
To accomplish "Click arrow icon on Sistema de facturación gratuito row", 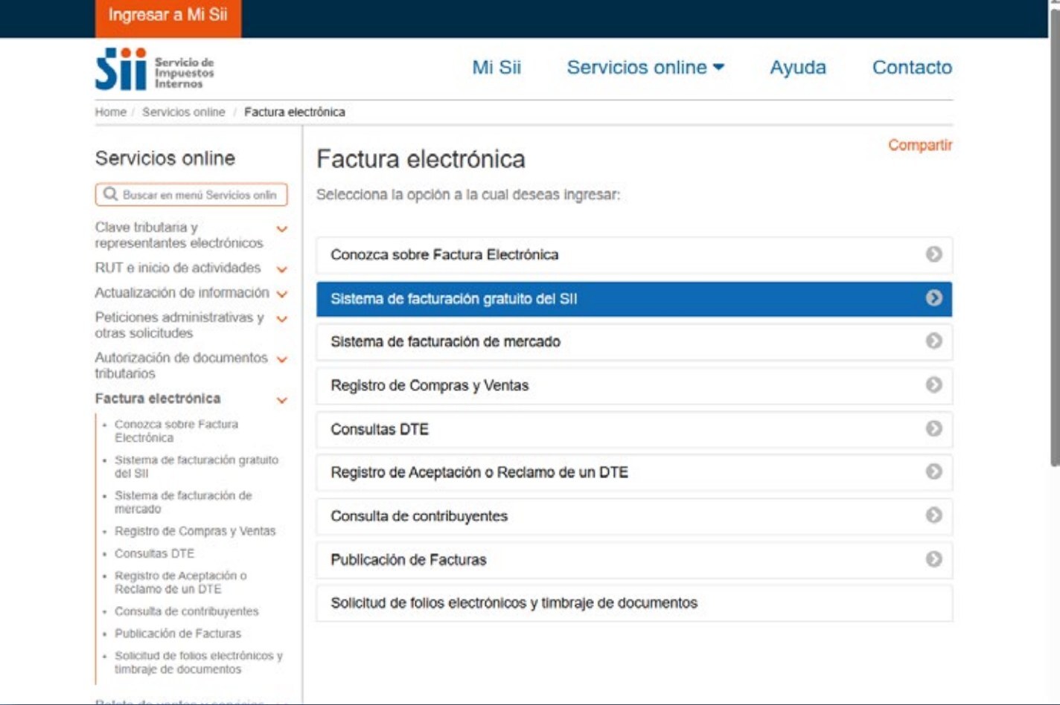I will click(x=933, y=298).
